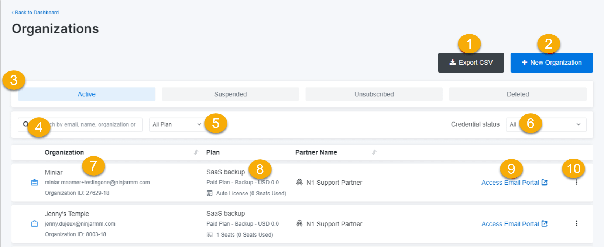Sort by Organization column sort icon

[x=196, y=152]
